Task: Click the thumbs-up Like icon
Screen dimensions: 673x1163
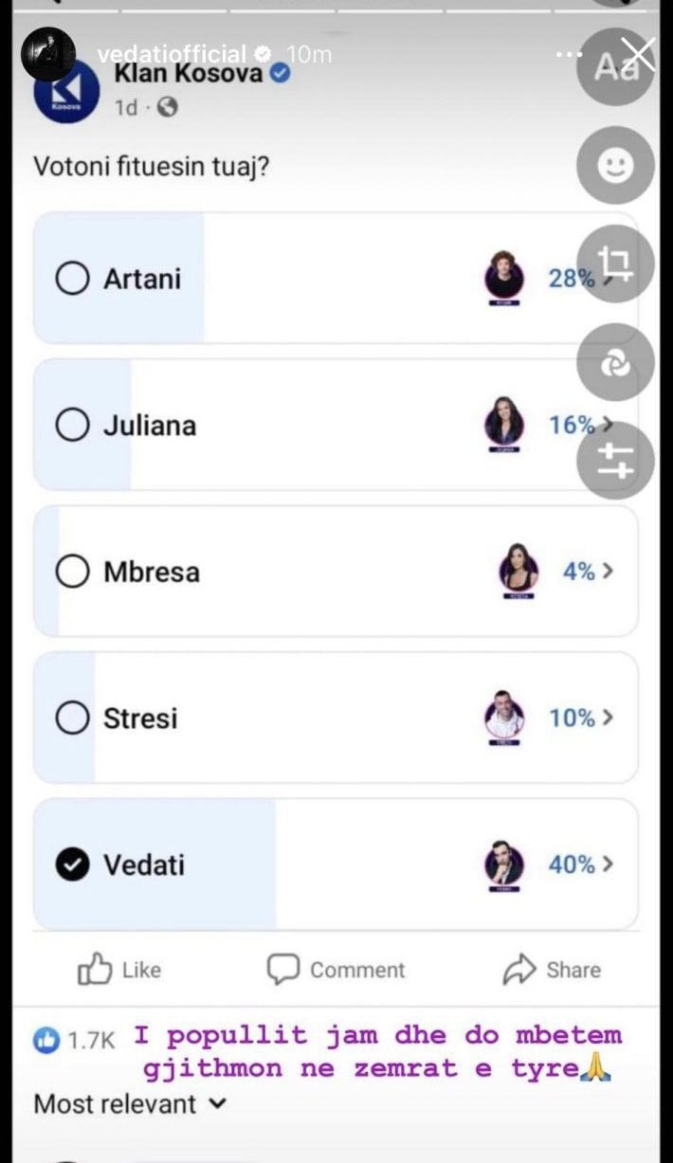Action: pos(95,970)
